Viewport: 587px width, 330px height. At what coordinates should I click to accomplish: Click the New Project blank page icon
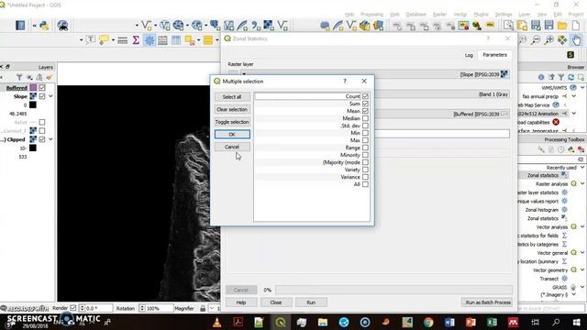click(576, 25)
